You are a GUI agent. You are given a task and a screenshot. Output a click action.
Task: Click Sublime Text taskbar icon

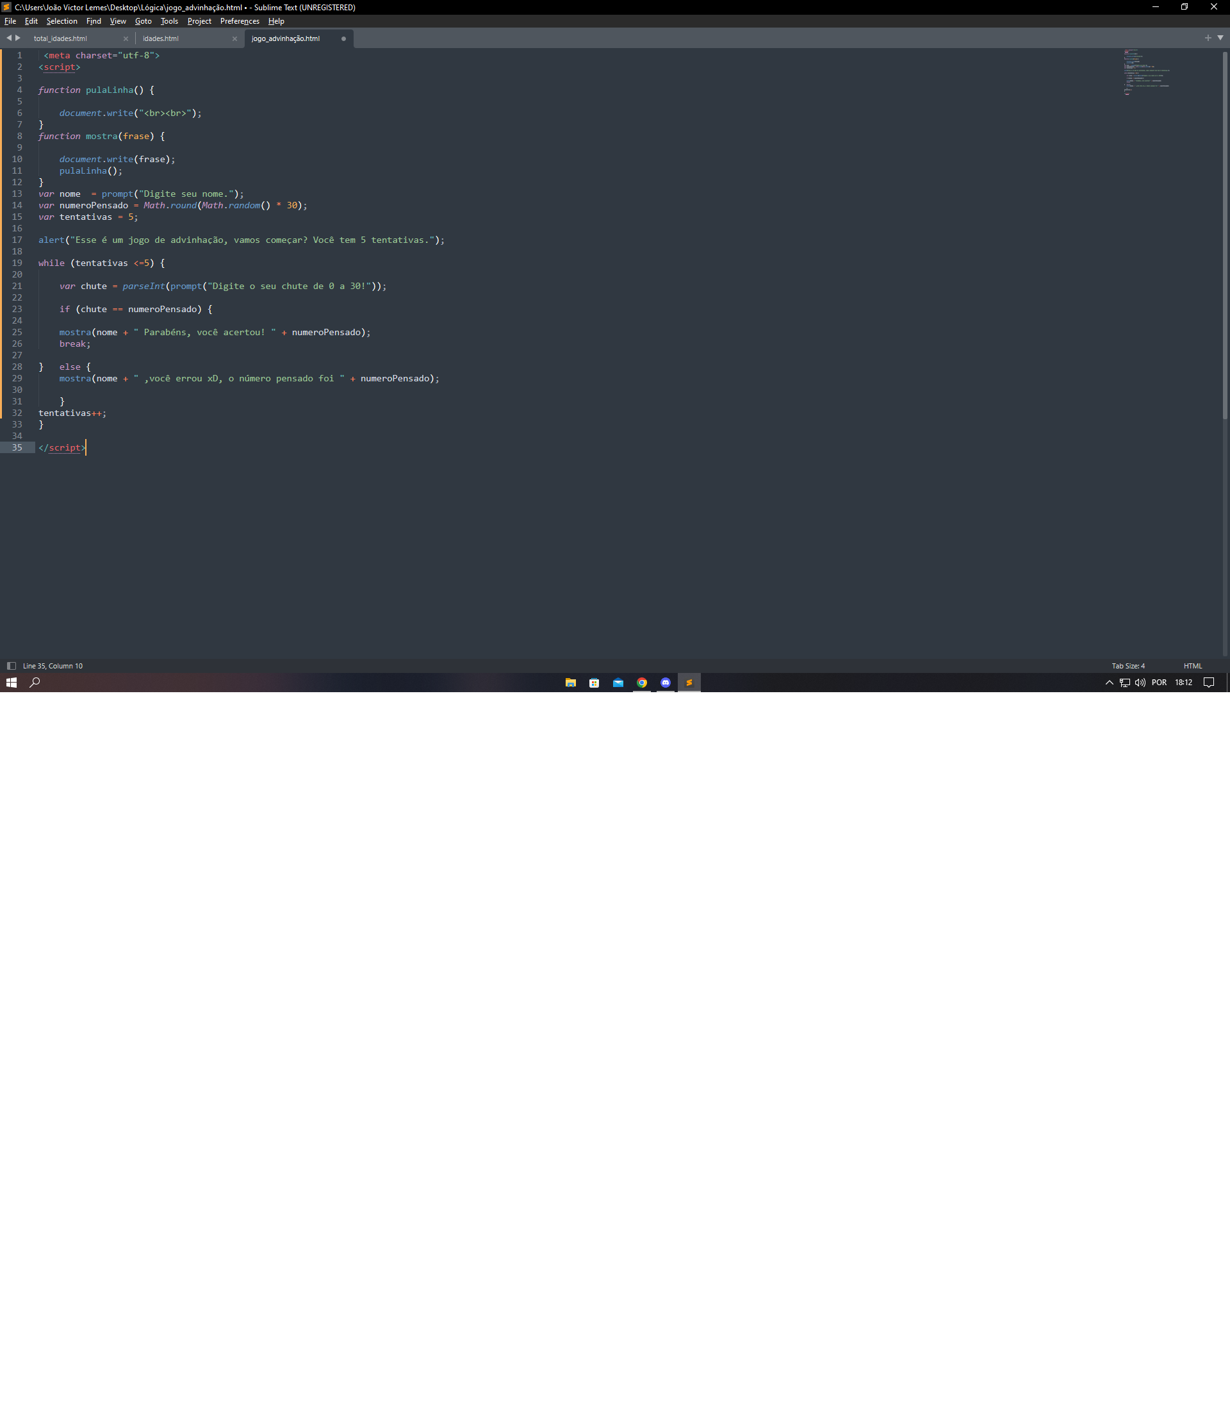689,682
